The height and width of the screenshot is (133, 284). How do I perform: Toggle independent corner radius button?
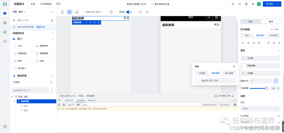pos(276,81)
